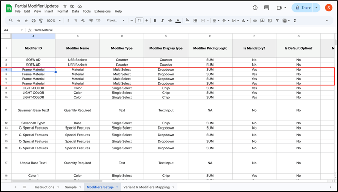Open the zoom 100% dropdown
The image size is (338, 192).
(x=53, y=21)
